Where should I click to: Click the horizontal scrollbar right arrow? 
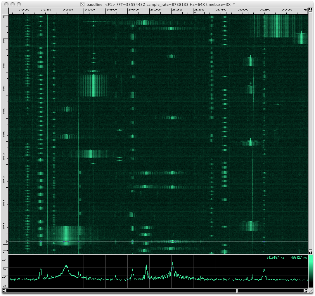click(x=305, y=290)
